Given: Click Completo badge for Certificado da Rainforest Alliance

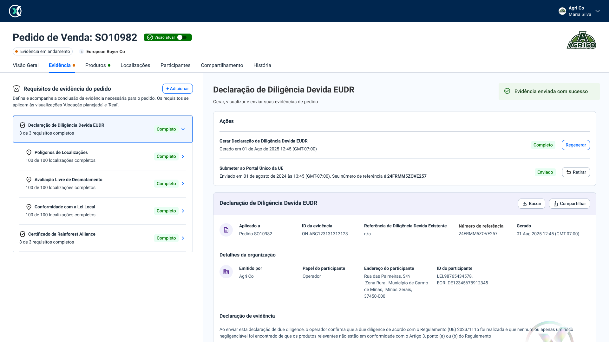Looking at the screenshot, I should tap(166, 238).
